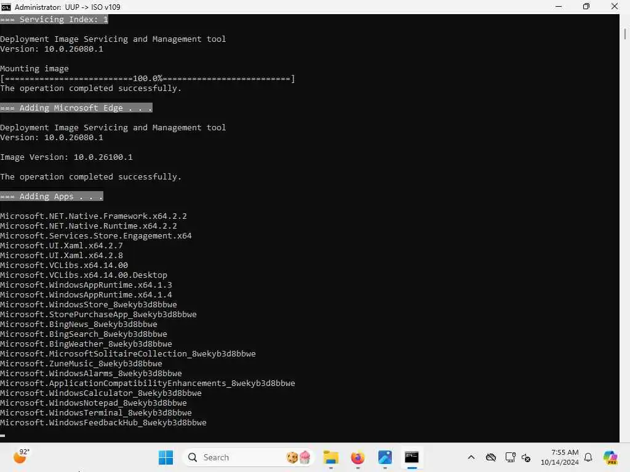This screenshot has height=472, width=630.
Task: Open the clock showing 7:55 AM
Action: point(560,457)
